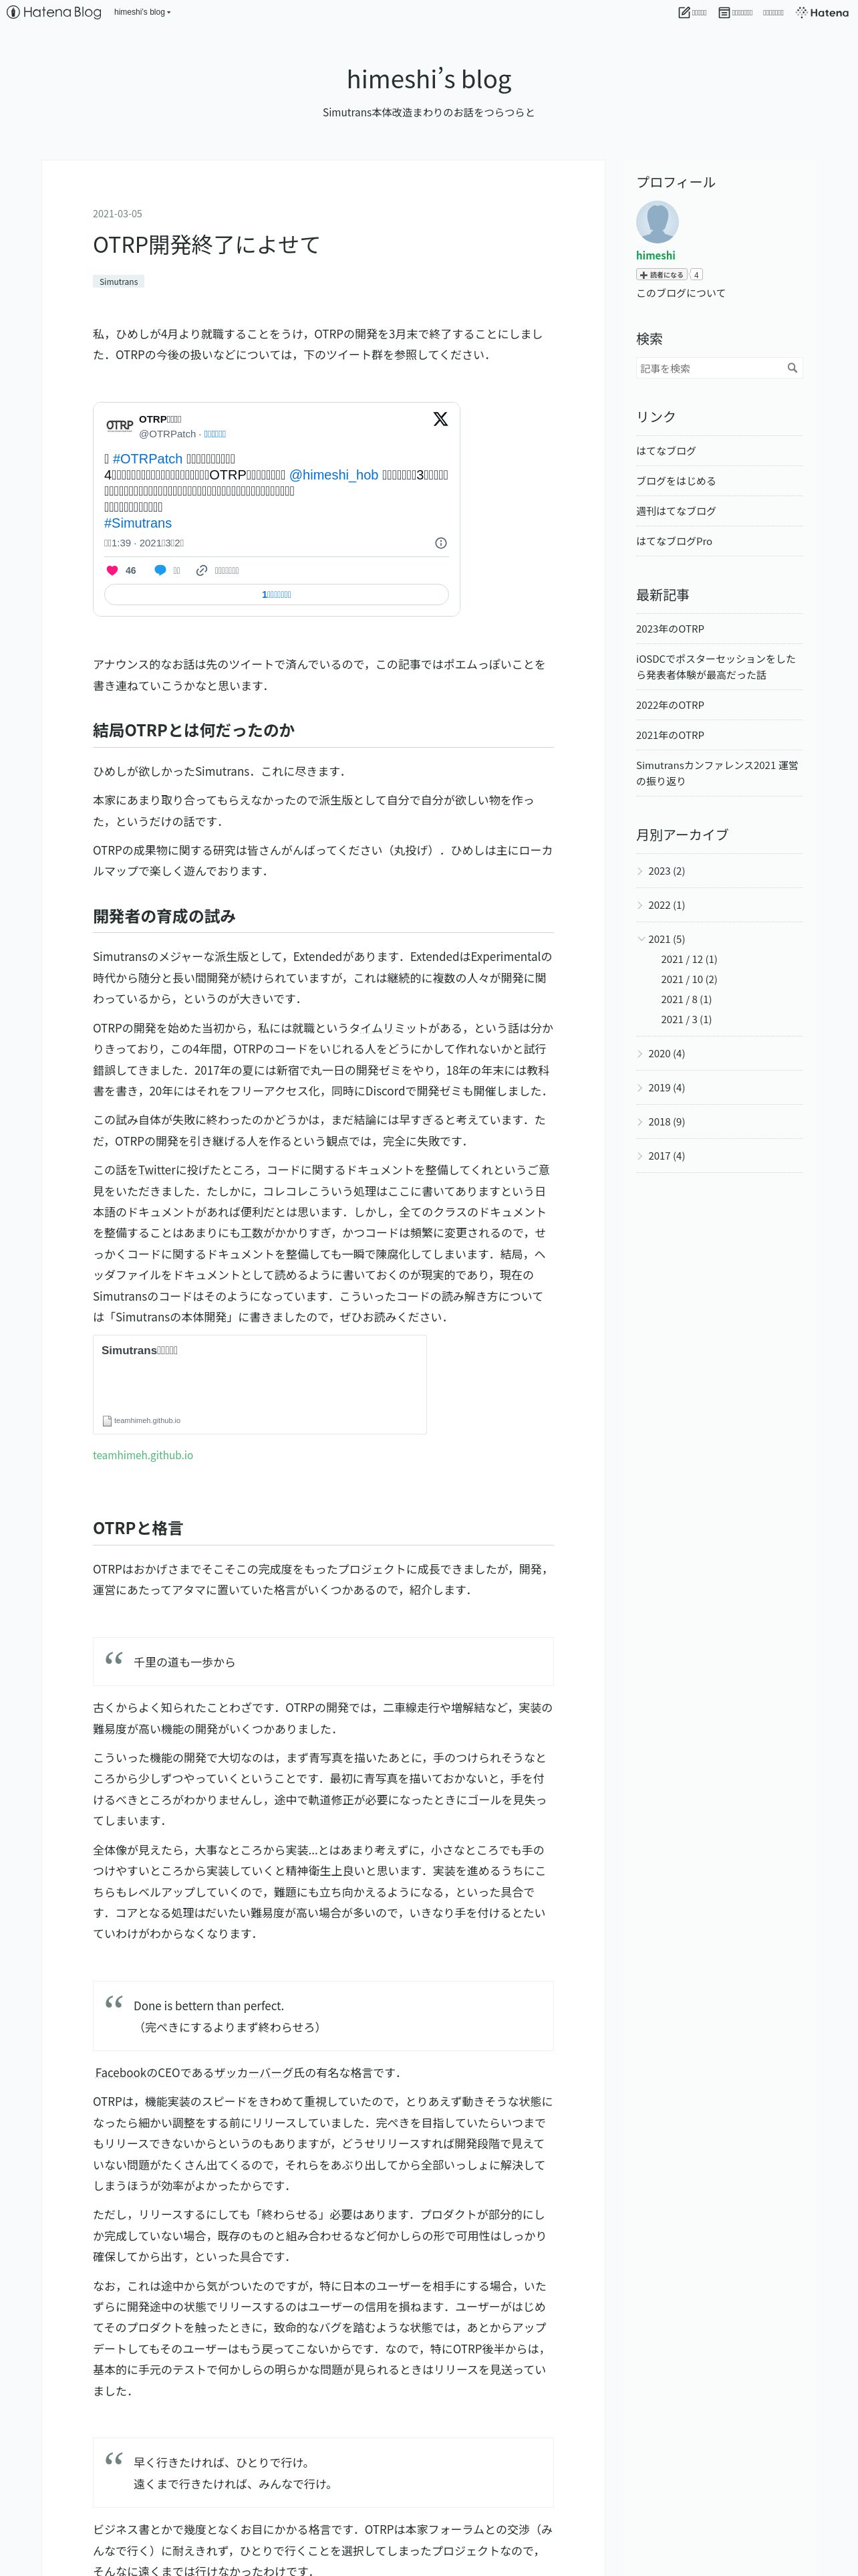Click the #Simutrans hashtag in tweet
Viewport: 858px width, 2576px height.
click(x=138, y=523)
